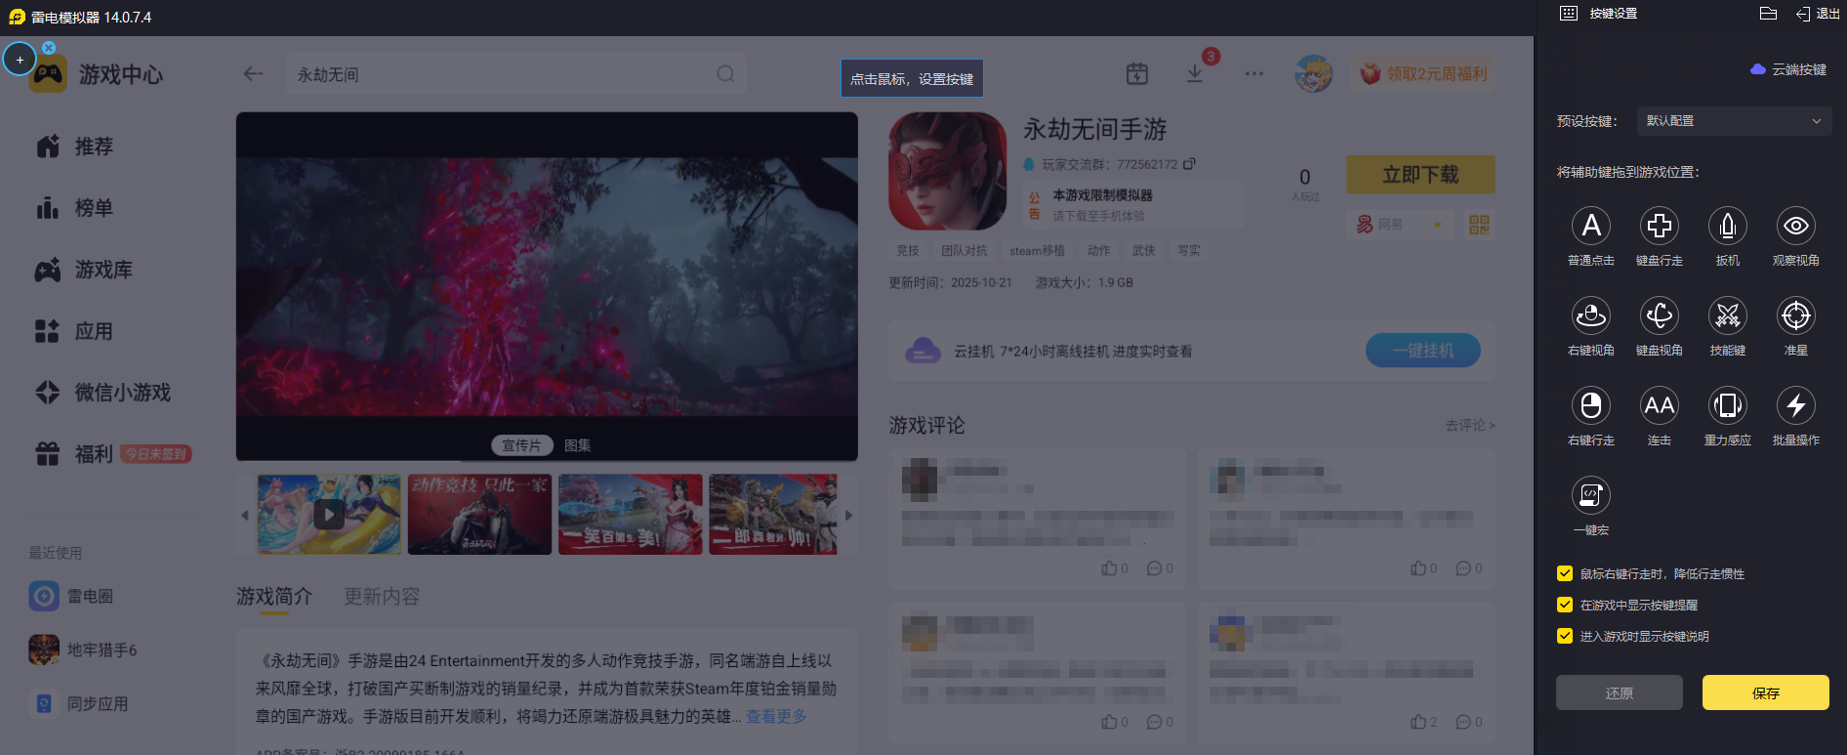The height and width of the screenshot is (755, 1847).
Task: Click the 竞技 genre tag
Action: coord(908,251)
